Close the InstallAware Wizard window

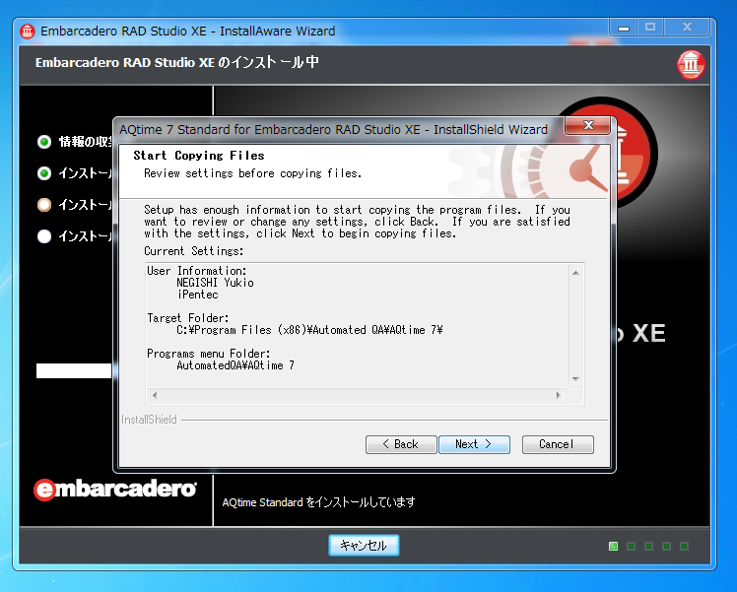pos(687,28)
